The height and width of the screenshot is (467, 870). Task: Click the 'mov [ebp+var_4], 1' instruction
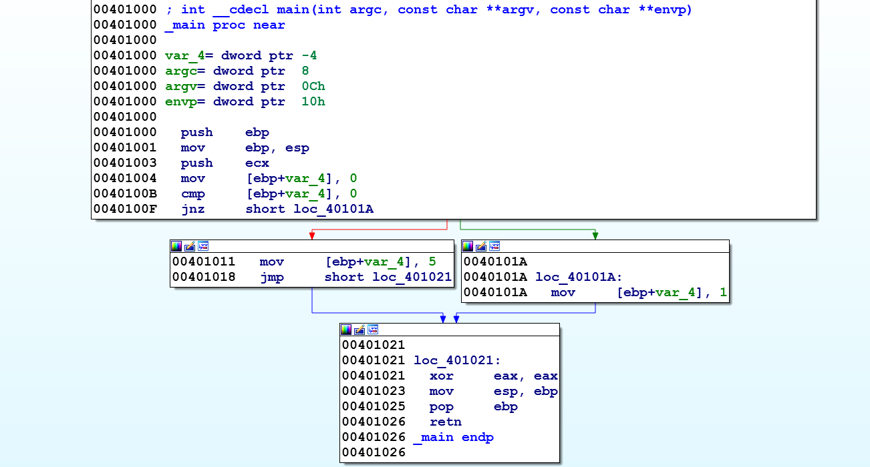point(639,293)
